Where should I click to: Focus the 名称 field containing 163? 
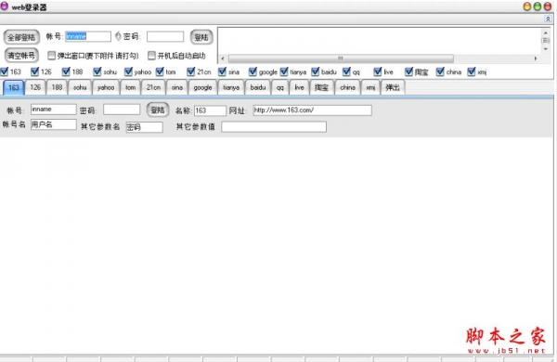point(210,110)
